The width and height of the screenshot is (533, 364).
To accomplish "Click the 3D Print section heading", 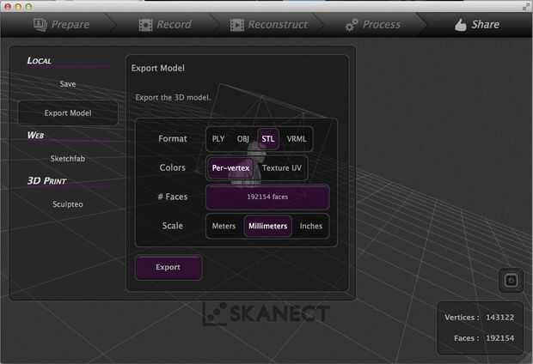I will click(x=47, y=180).
